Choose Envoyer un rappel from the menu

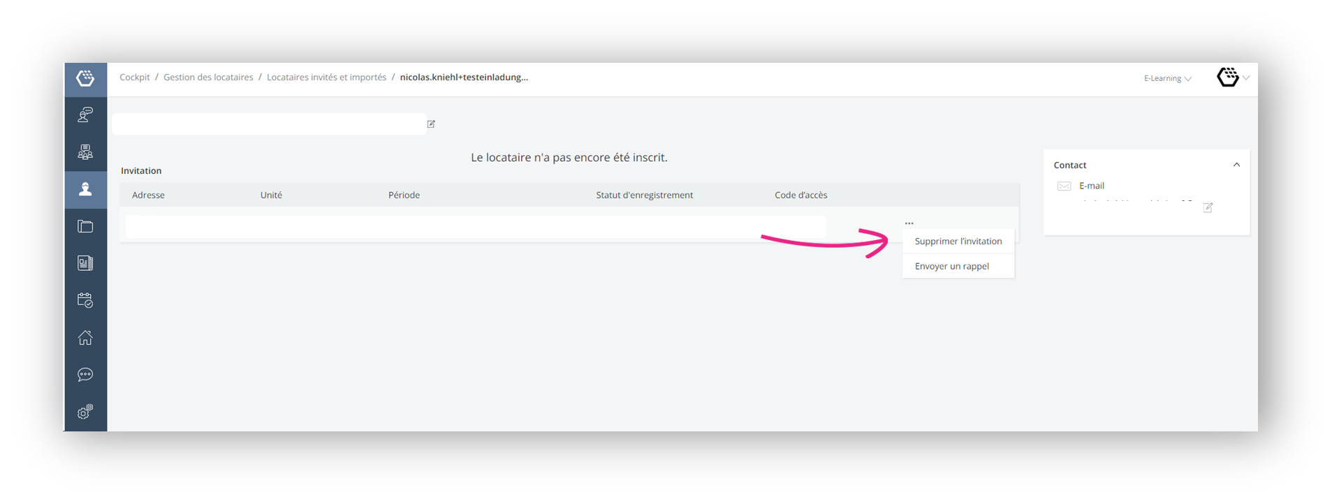tap(958, 266)
